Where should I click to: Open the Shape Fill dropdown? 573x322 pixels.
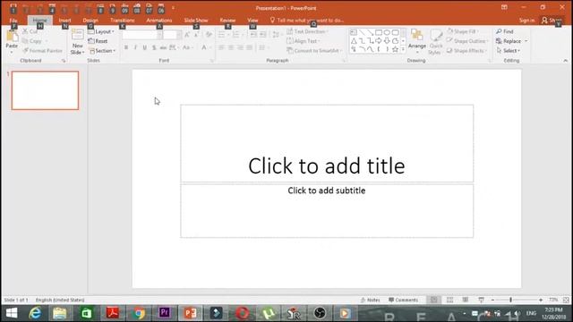pos(462,32)
